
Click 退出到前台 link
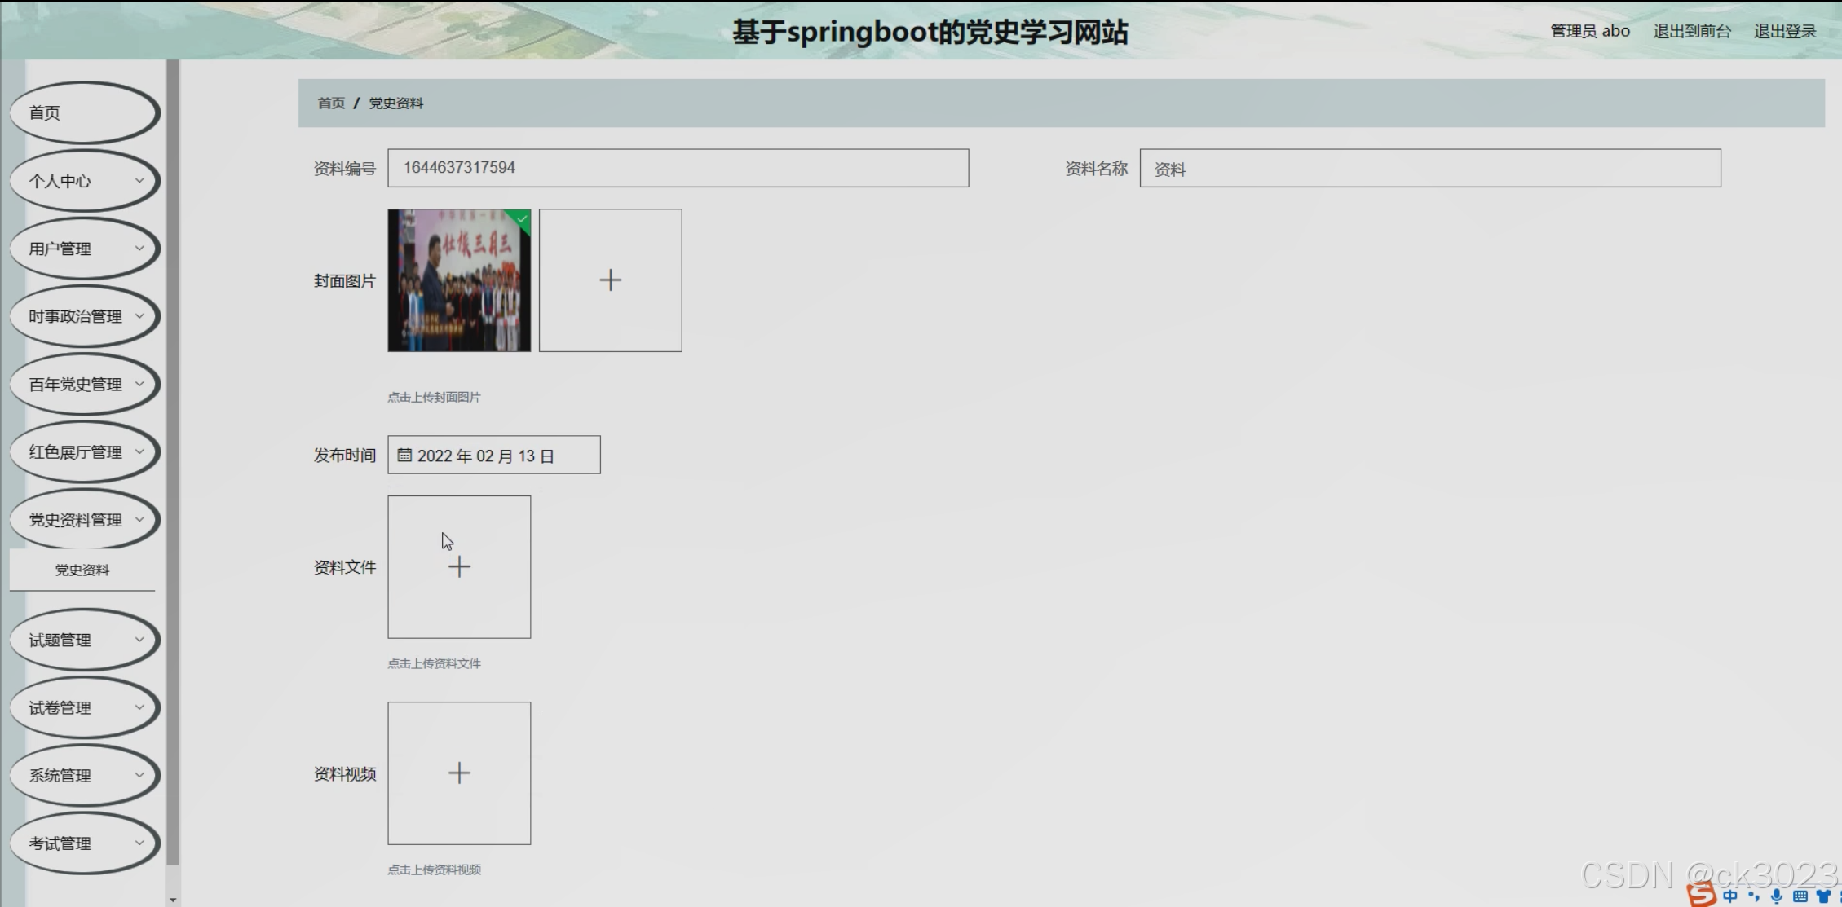(x=1691, y=31)
